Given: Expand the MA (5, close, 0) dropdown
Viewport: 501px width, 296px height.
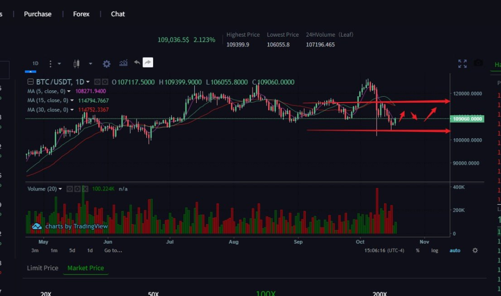Looking at the screenshot, I should (x=69, y=91).
